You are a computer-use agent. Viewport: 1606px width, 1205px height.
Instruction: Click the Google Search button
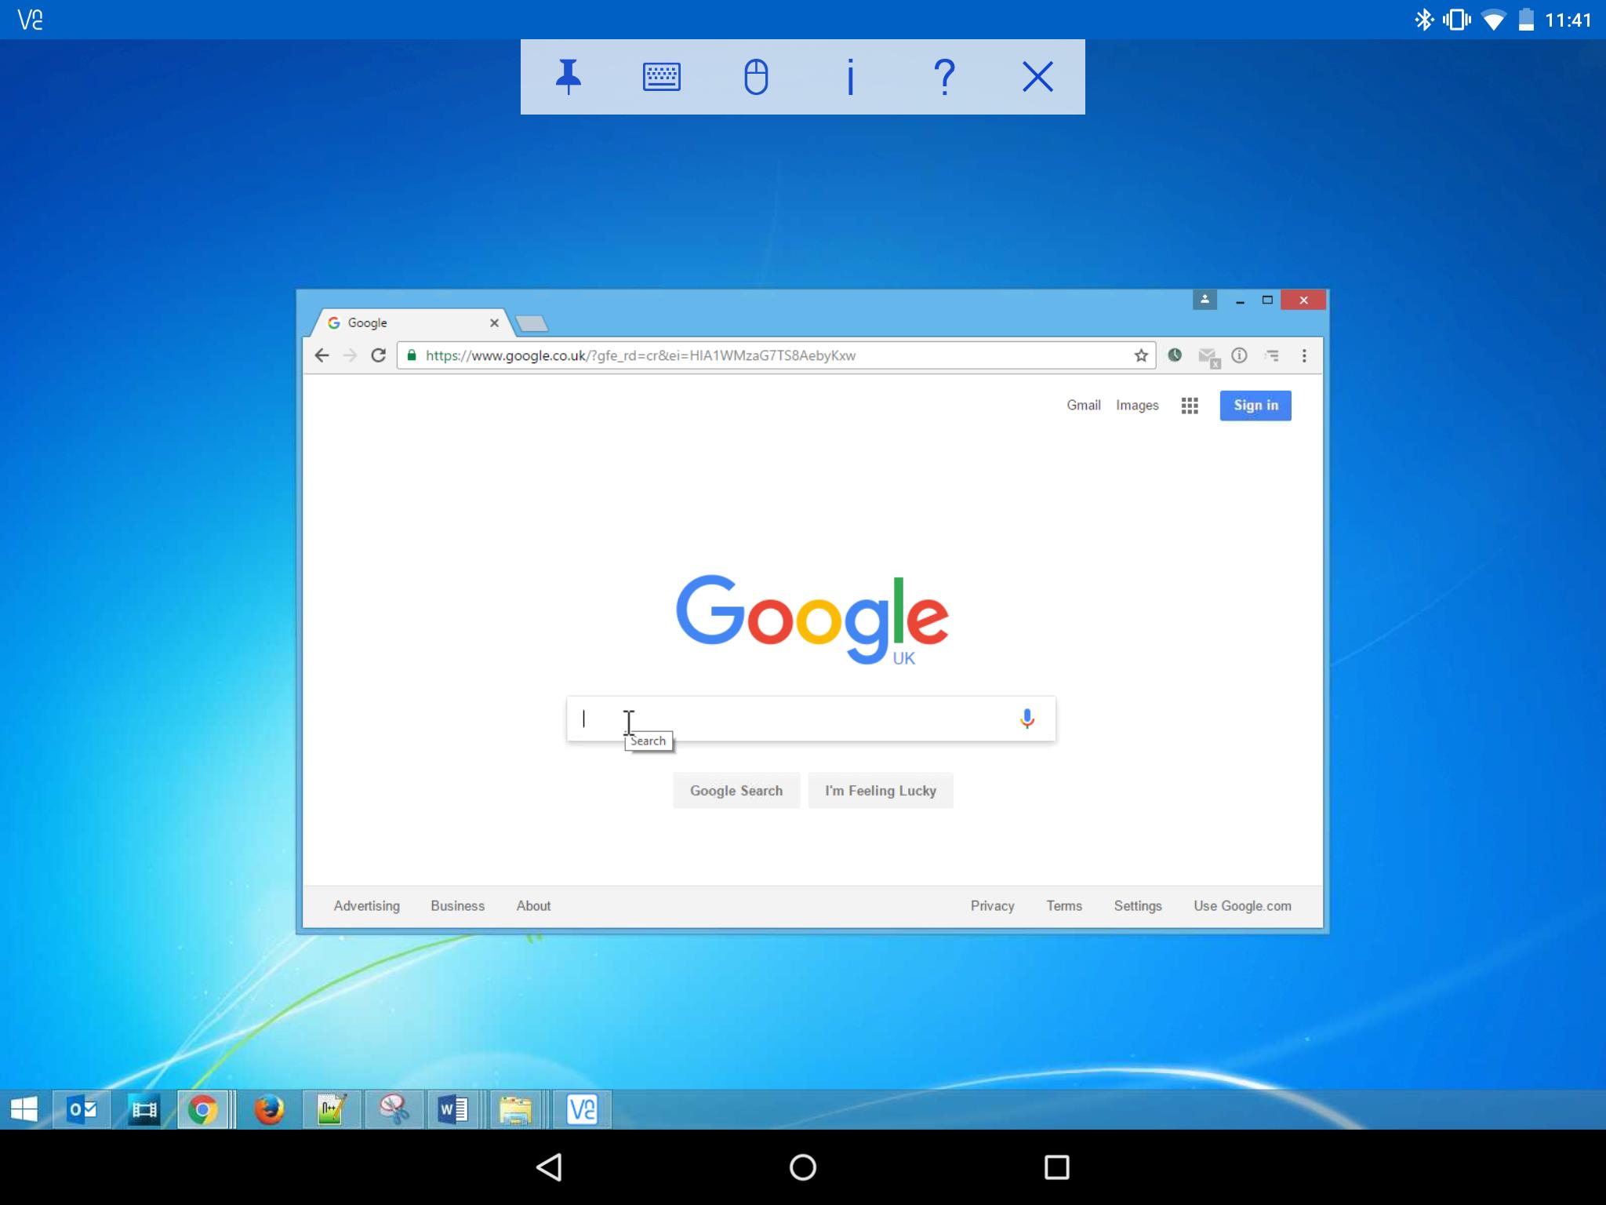pyautogui.click(x=736, y=790)
